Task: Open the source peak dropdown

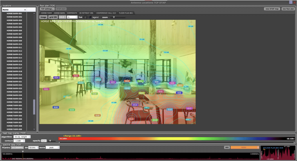Action: click(x=52, y=147)
